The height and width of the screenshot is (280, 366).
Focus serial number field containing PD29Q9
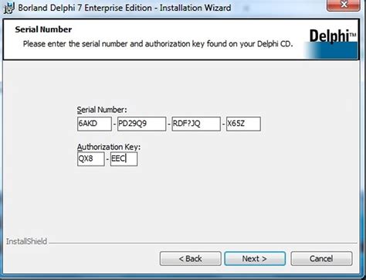click(141, 124)
